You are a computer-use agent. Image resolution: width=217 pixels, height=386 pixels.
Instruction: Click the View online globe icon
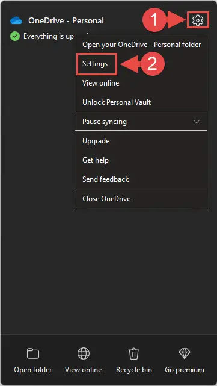(84, 353)
